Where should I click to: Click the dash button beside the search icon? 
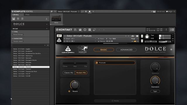coord(55,12)
